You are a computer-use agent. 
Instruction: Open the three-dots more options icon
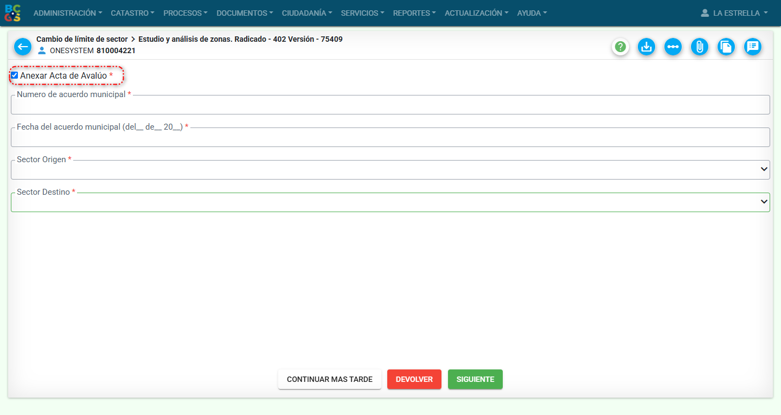[673, 47]
